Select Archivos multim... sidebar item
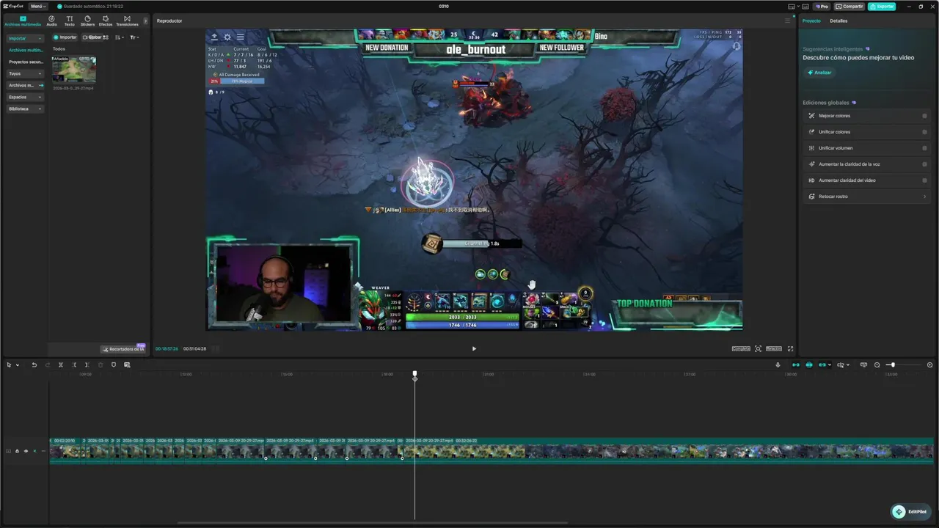Viewport: 939px width, 528px height. click(26, 50)
